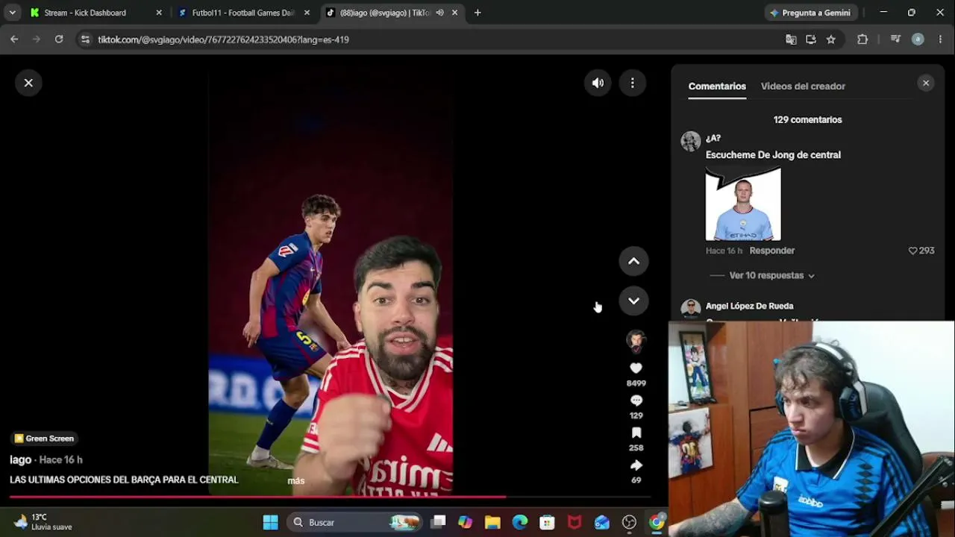The width and height of the screenshot is (955, 537).
Task: Open the Chrome three-dot menu
Action: [x=940, y=40]
